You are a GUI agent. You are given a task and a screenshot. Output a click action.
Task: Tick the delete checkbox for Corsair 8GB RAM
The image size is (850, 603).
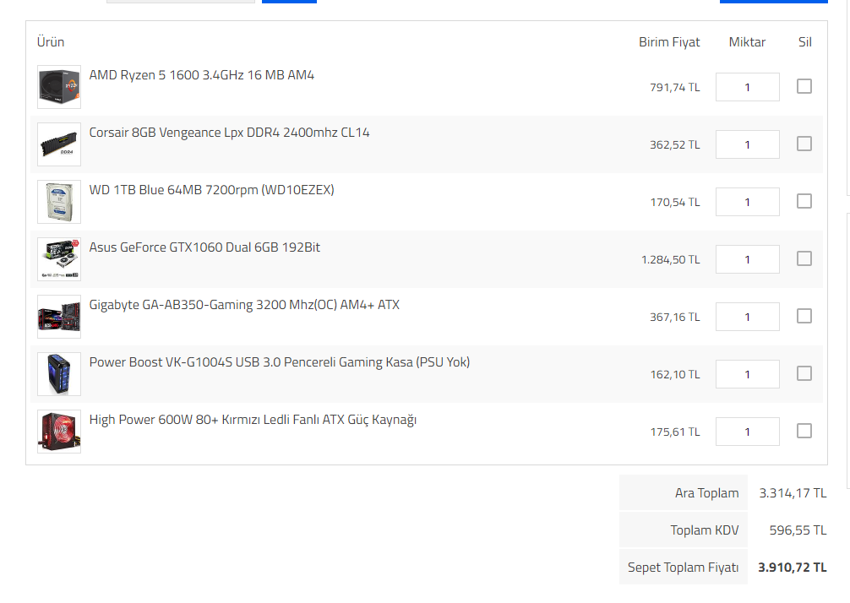[804, 144]
